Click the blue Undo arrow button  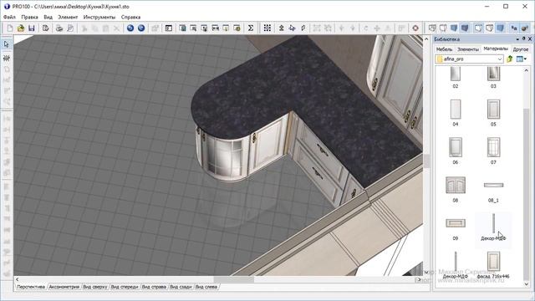pyautogui.click(x=130, y=28)
